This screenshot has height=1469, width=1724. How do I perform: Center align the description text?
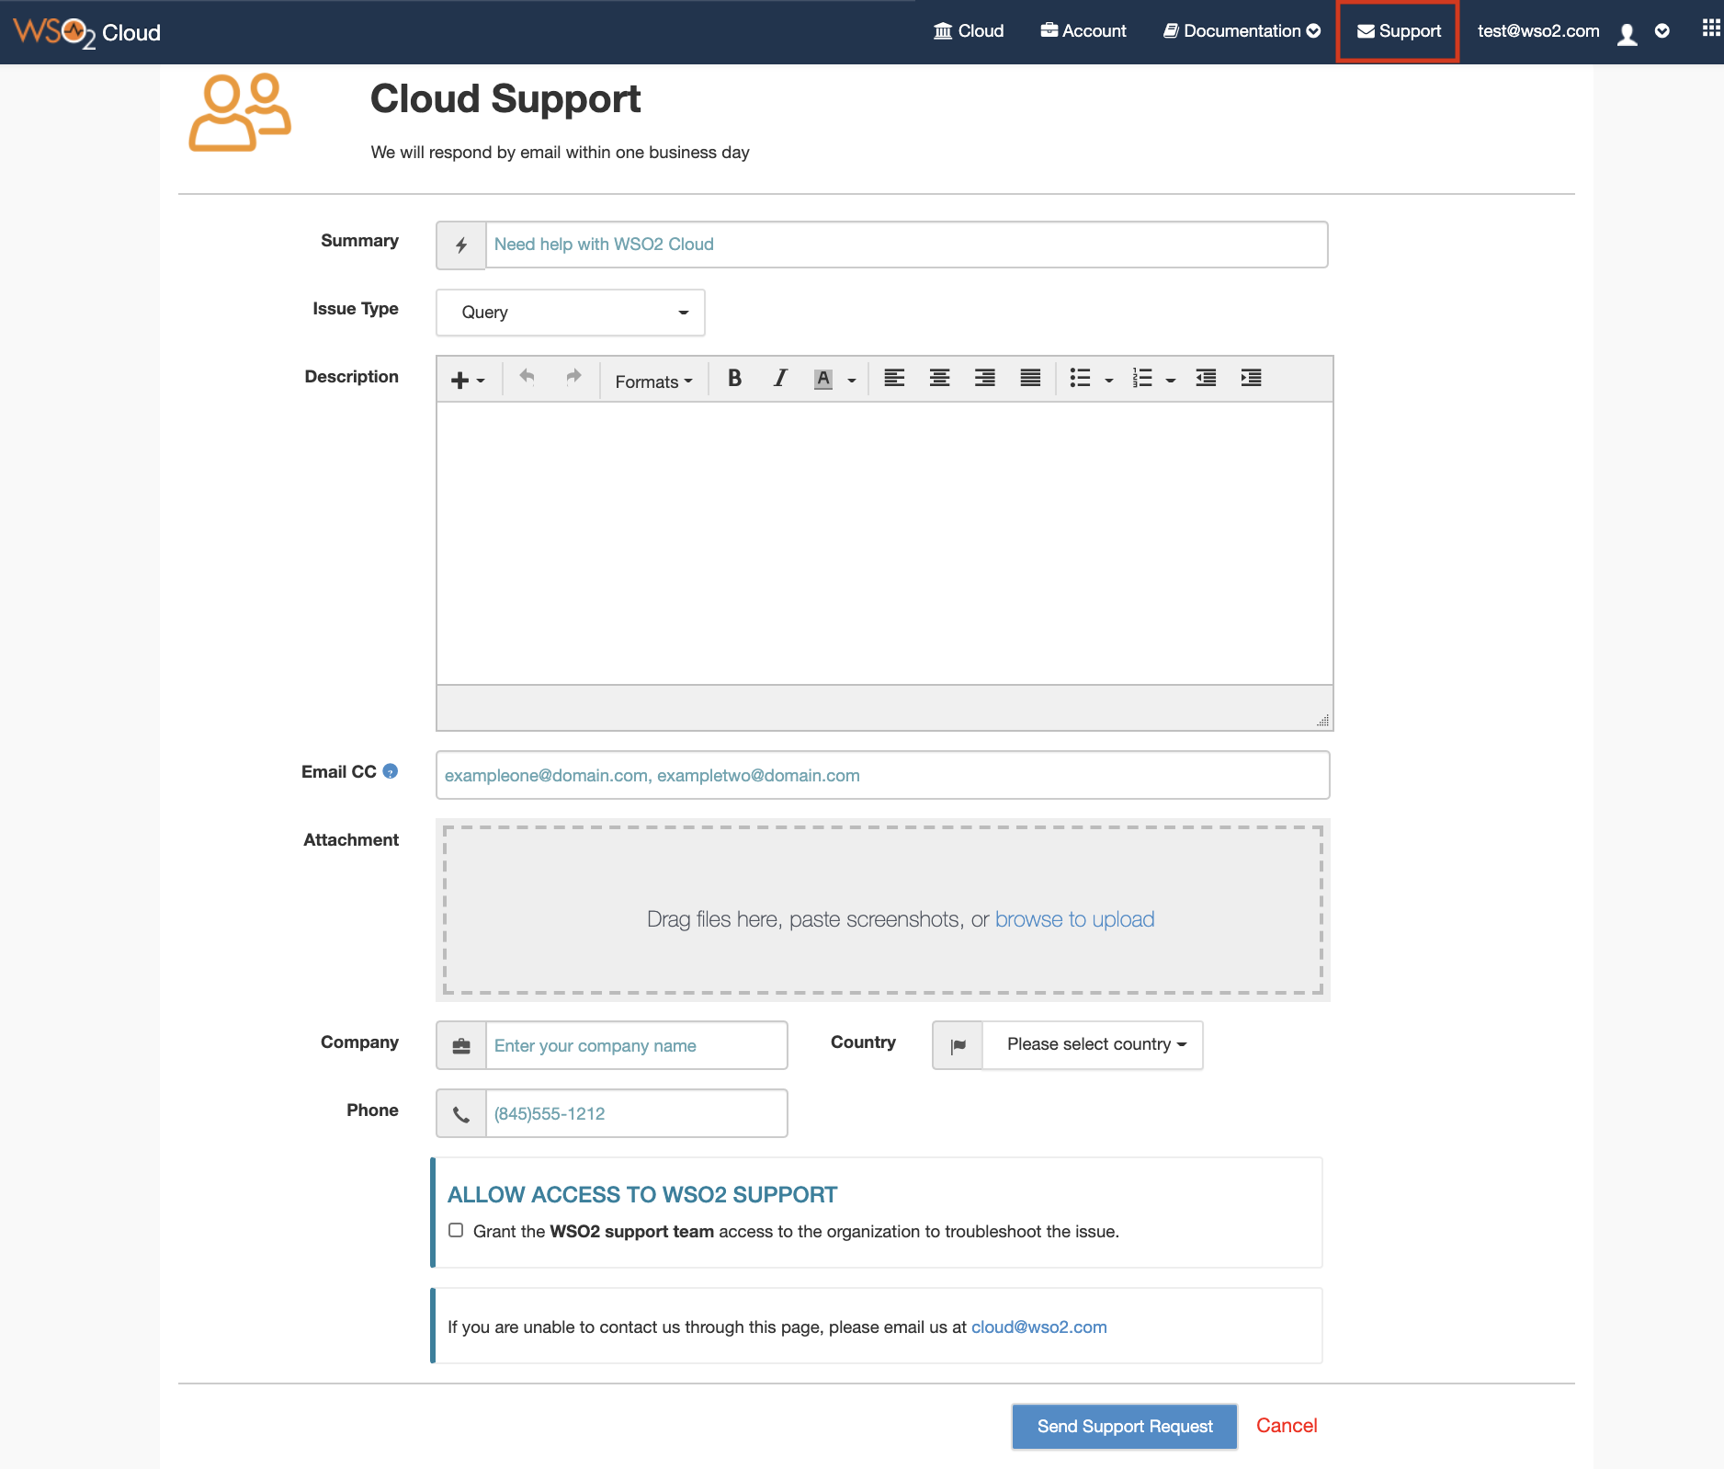(x=939, y=379)
